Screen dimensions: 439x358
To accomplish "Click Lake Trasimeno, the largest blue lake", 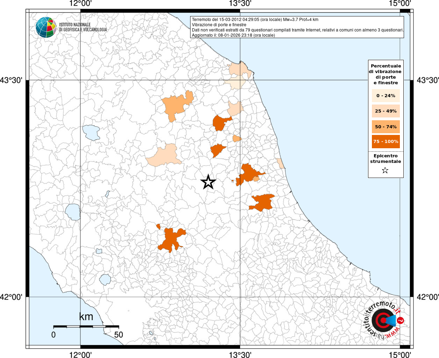I will coord(91,133).
